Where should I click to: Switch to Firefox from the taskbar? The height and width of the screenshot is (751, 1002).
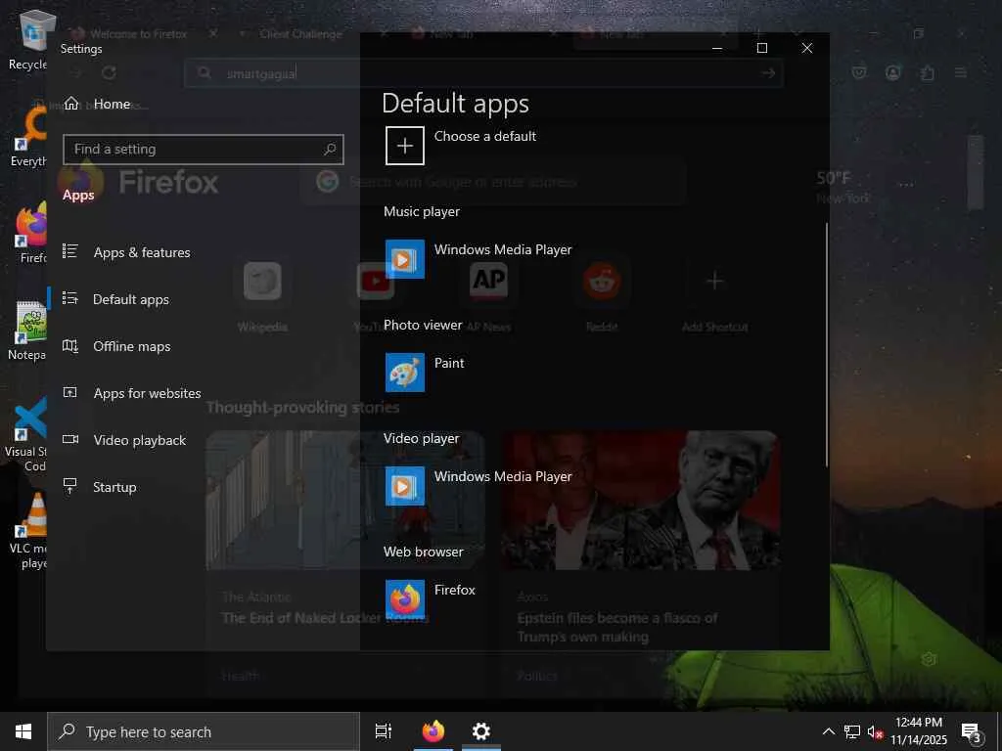coord(433,731)
